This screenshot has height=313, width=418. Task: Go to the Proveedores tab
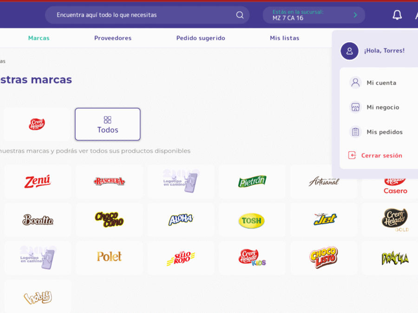coord(113,38)
